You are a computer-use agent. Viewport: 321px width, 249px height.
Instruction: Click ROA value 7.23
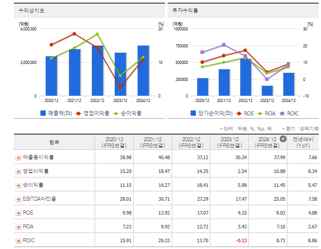(x=127, y=227)
